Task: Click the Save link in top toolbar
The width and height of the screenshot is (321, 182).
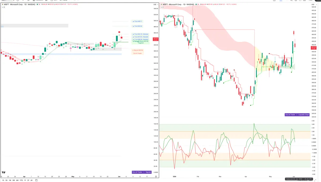Action: coord(281,1)
